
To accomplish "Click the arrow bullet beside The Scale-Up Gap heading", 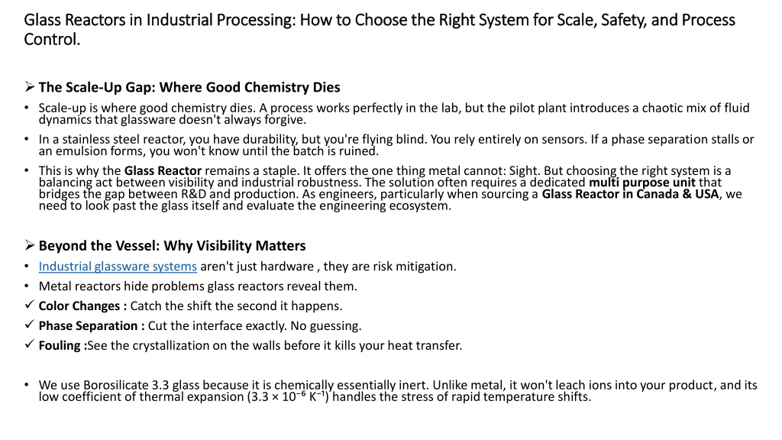I will pyautogui.click(x=30, y=87).
